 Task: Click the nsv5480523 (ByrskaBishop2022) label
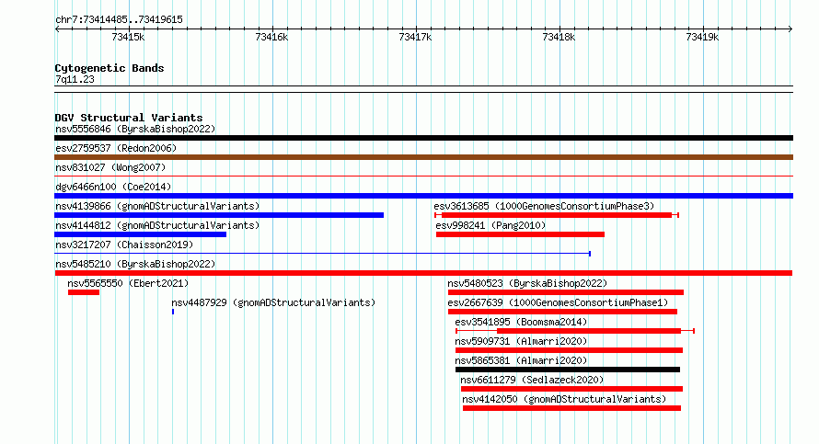(x=527, y=283)
